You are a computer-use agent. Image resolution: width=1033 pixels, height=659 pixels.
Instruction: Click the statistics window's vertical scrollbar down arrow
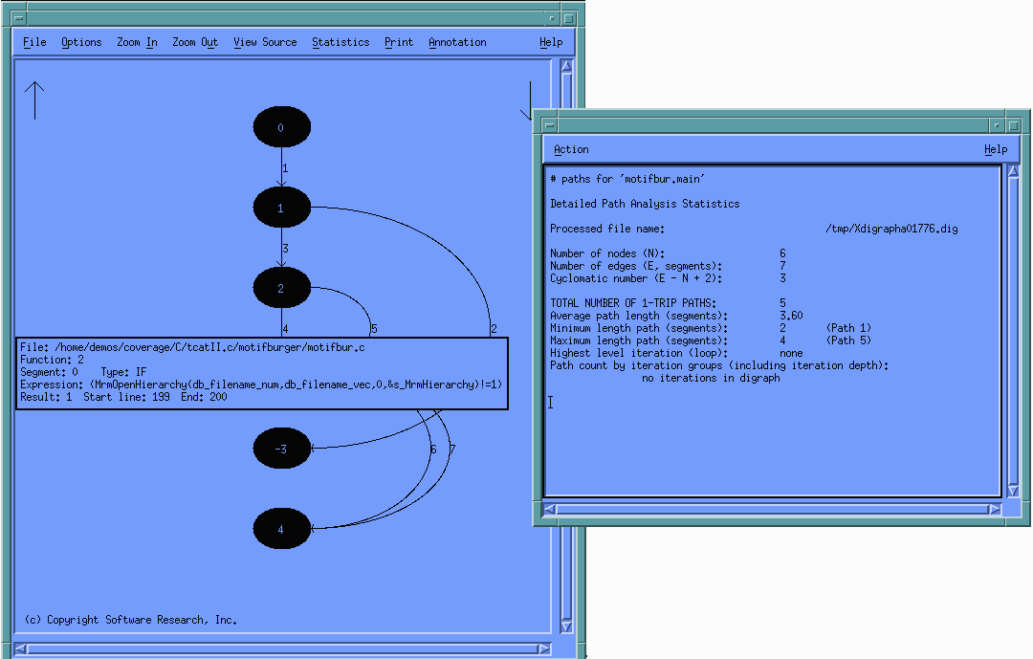[1013, 491]
